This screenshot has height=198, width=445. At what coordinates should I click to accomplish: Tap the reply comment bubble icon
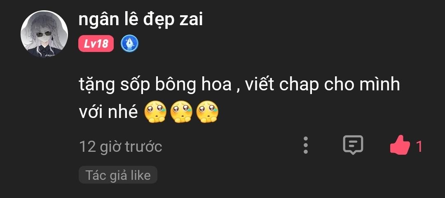tap(353, 145)
